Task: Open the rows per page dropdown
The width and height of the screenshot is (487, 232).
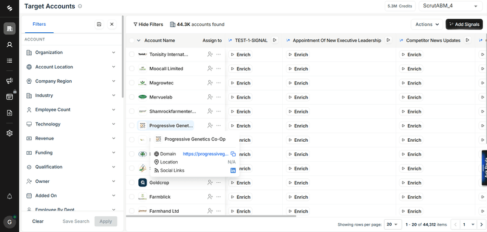Action: (393, 224)
